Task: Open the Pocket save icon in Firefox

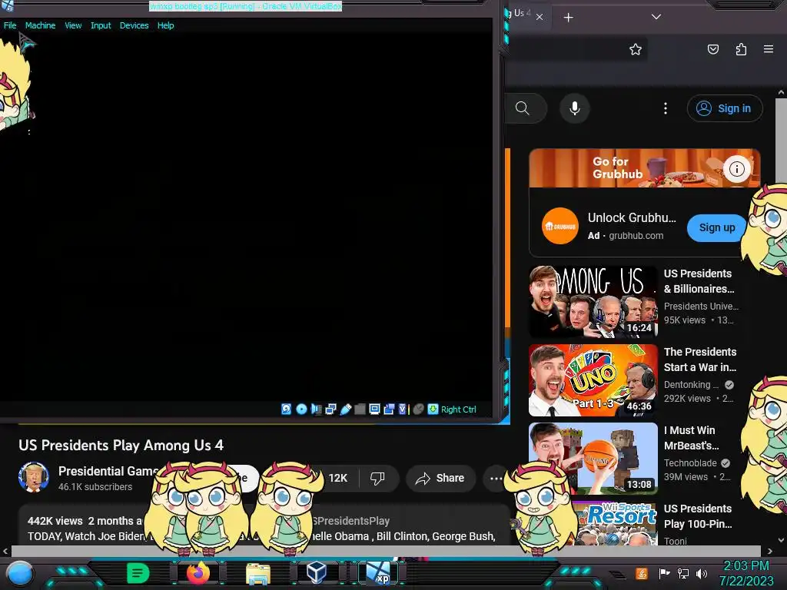Action: [x=713, y=49]
